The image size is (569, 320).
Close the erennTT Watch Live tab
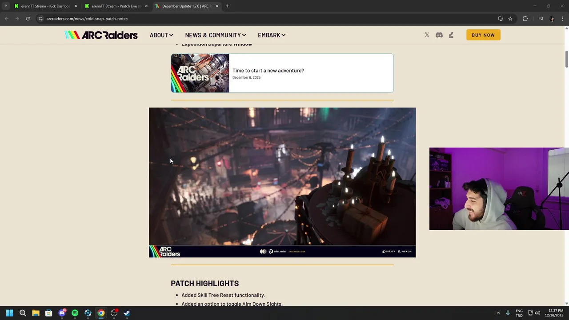click(x=146, y=6)
